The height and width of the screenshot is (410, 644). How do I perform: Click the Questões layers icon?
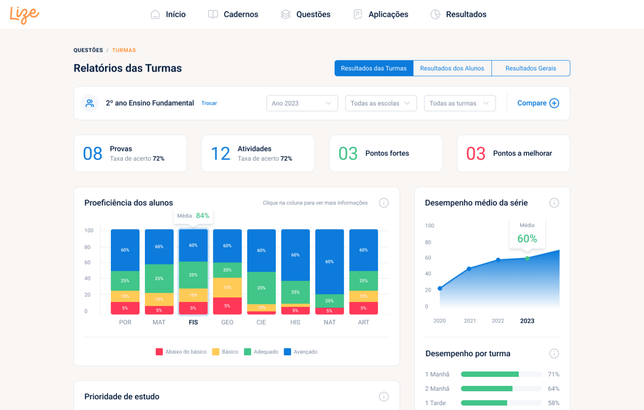click(286, 14)
